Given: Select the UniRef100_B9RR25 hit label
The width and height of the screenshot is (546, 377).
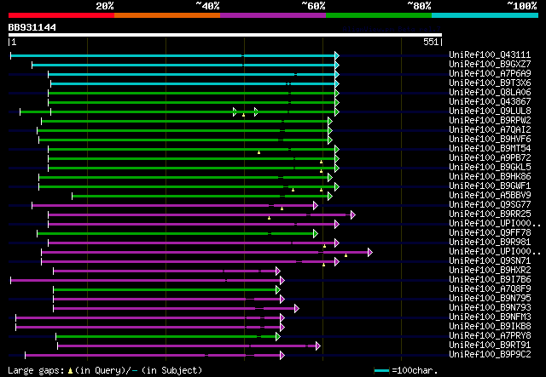Looking at the screenshot, I should 490,214.
